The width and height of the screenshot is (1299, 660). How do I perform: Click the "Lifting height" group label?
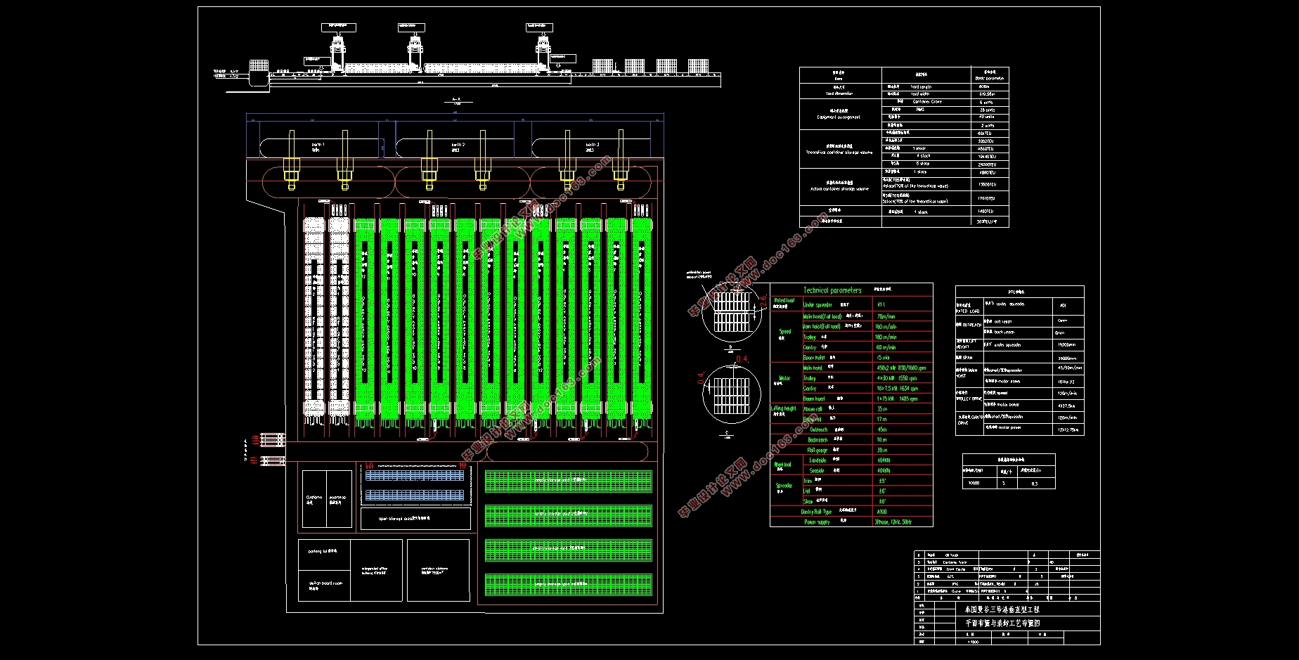coord(784,408)
